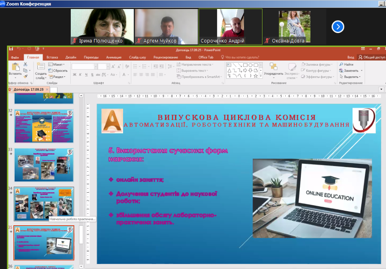The image size is (386, 269).
Task: Open the Layout (Макет) dropdown
Action: (57, 64)
